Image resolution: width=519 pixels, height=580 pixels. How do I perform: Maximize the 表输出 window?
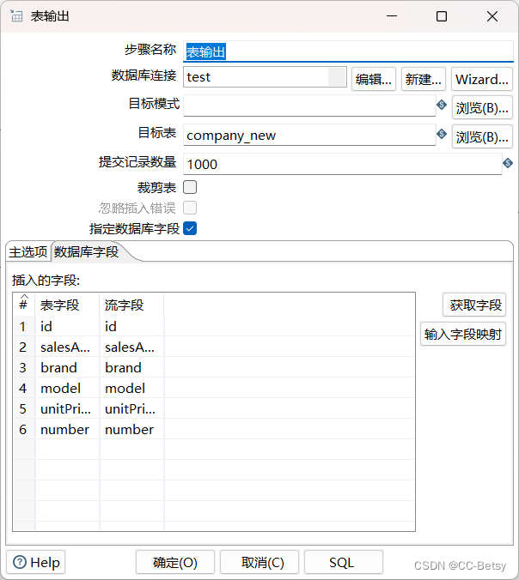coord(442,16)
